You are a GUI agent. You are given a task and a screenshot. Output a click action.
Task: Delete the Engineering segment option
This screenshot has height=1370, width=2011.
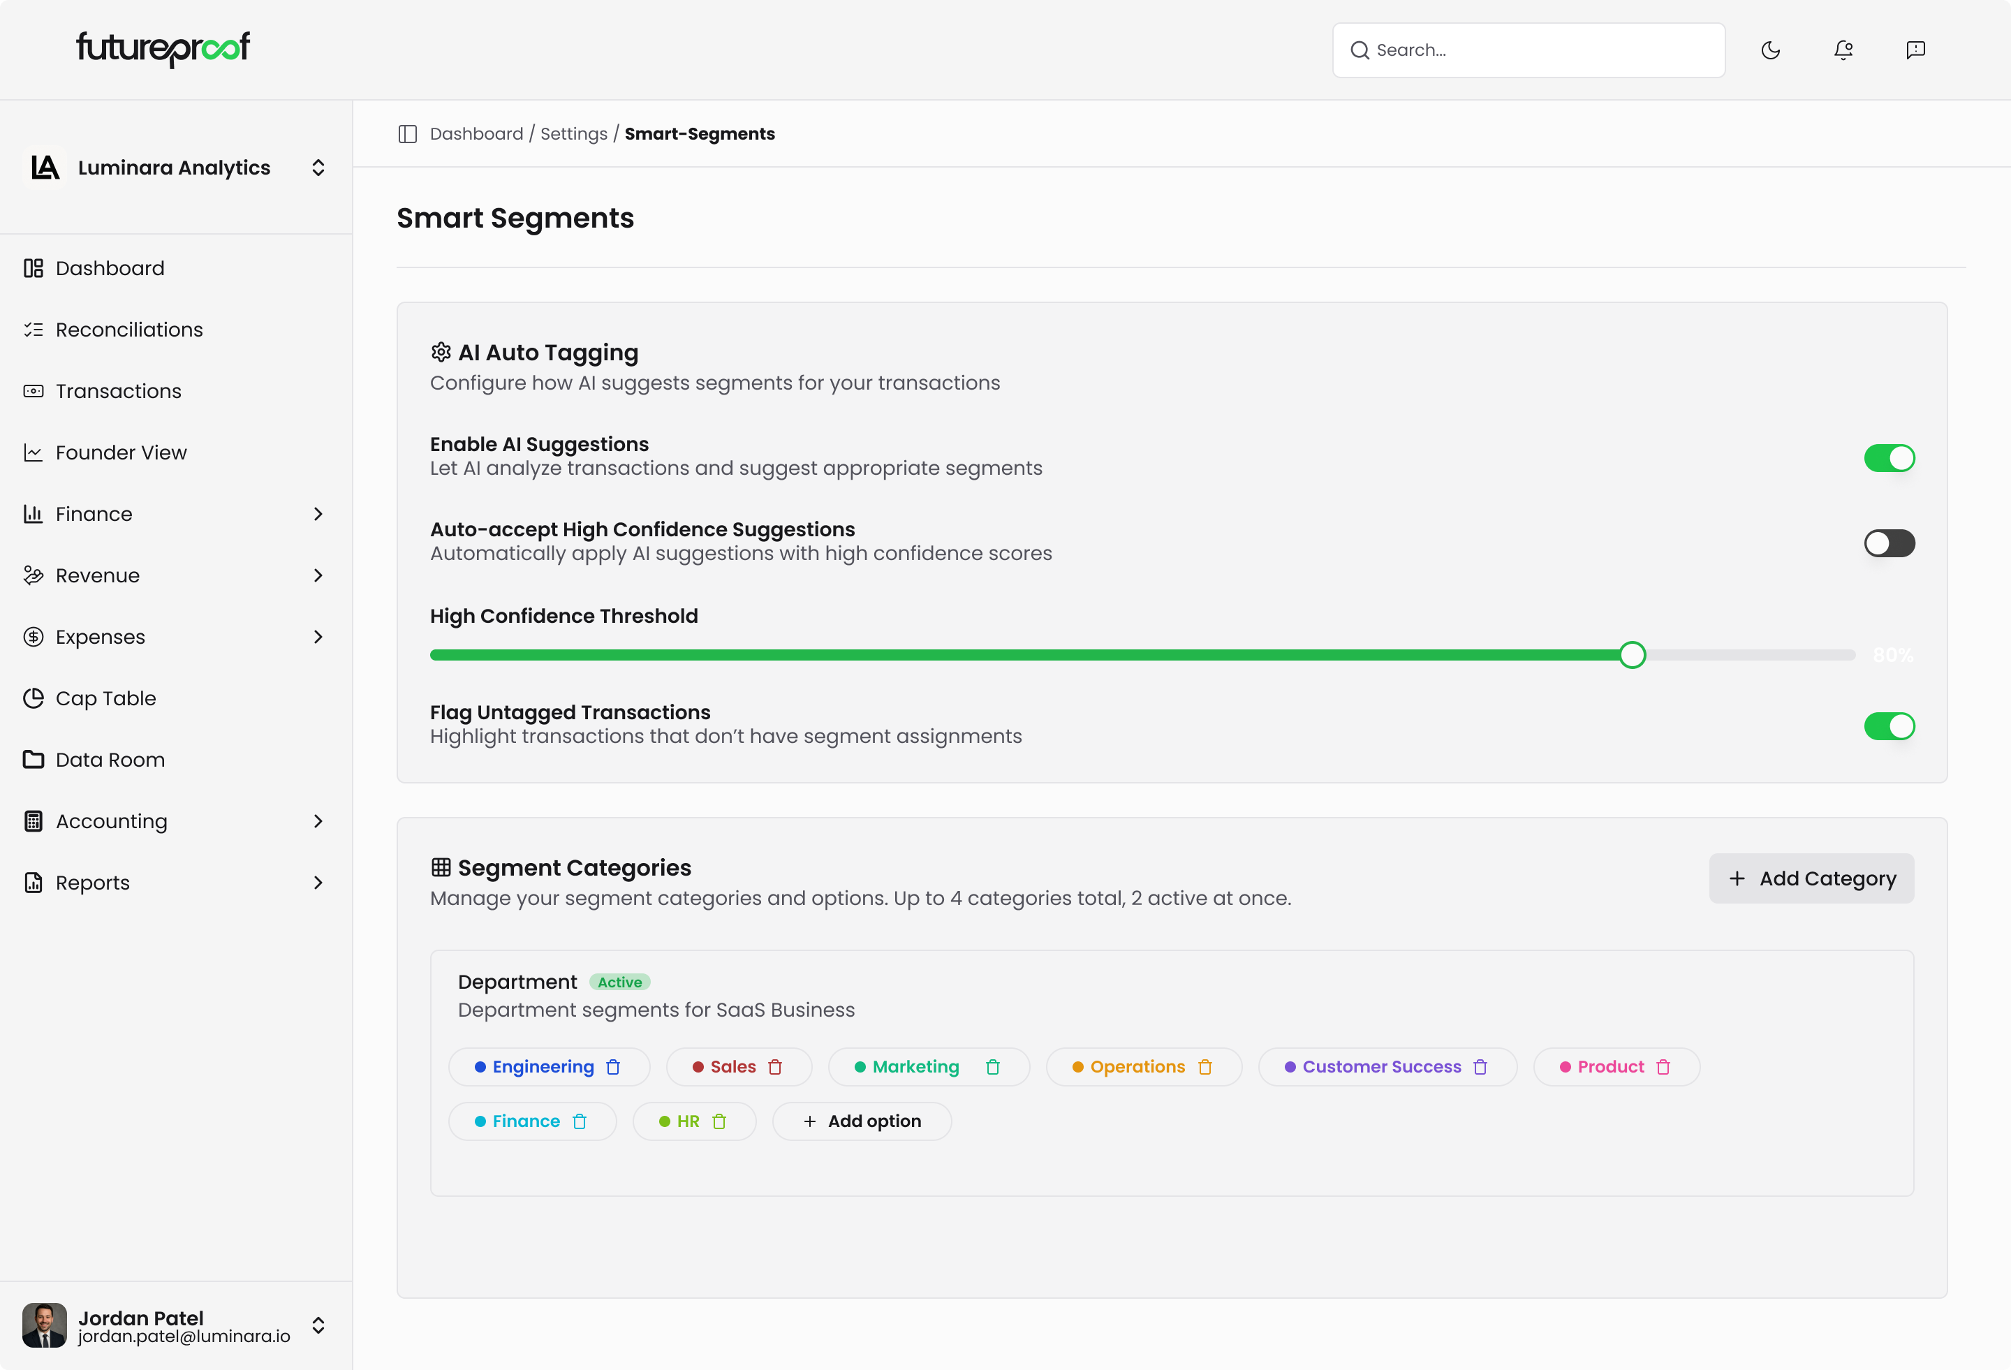pyautogui.click(x=614, y=1067)
